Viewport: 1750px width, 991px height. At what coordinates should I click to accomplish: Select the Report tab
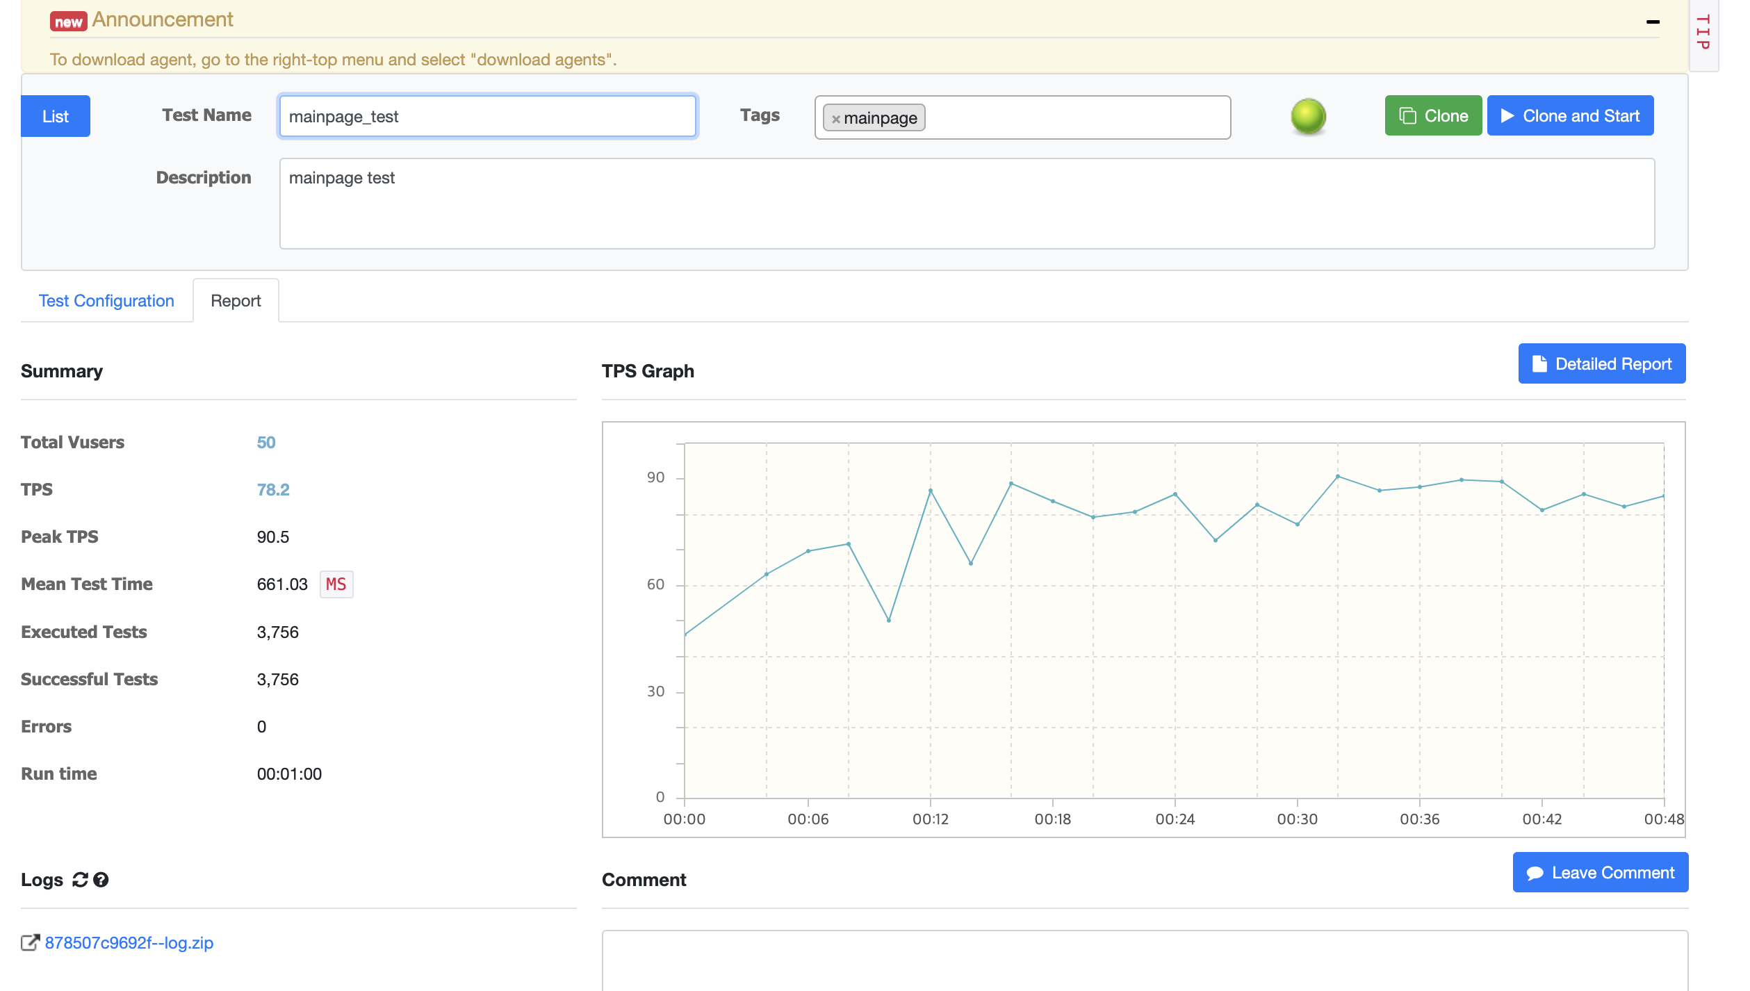pyautogui.click(x=236, y=301)
